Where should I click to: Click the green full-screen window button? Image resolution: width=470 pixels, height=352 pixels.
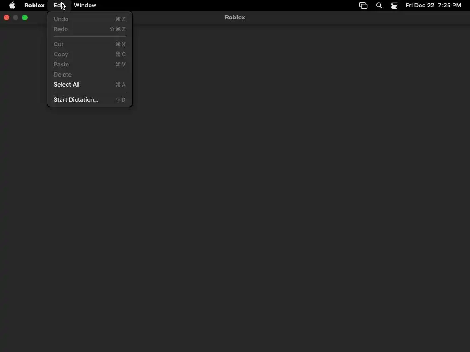(25, 18)
